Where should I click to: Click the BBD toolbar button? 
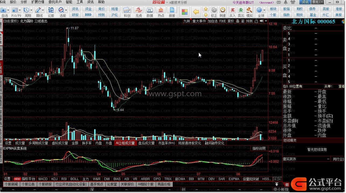click(88, 15)
